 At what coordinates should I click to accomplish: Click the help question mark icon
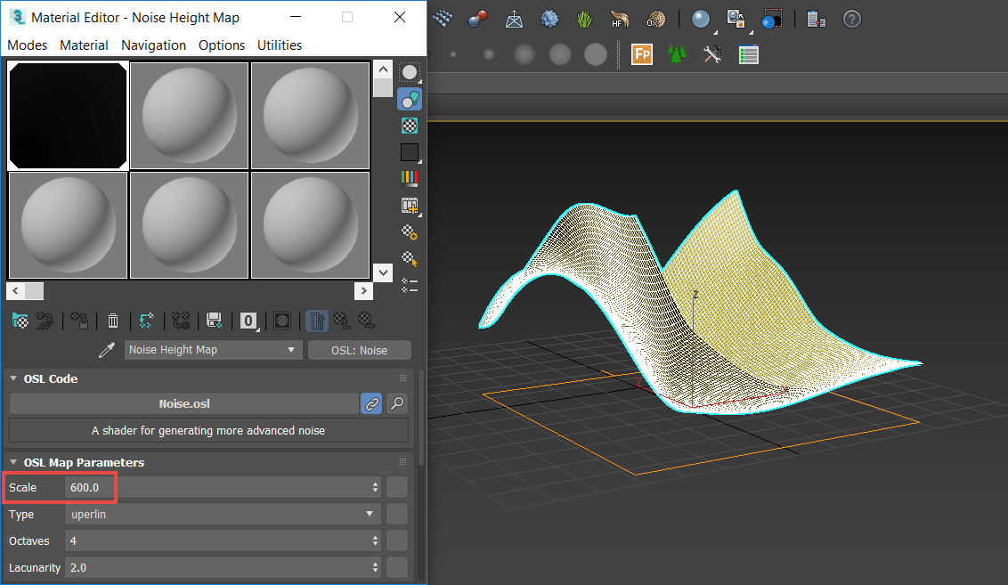(851, 19)
